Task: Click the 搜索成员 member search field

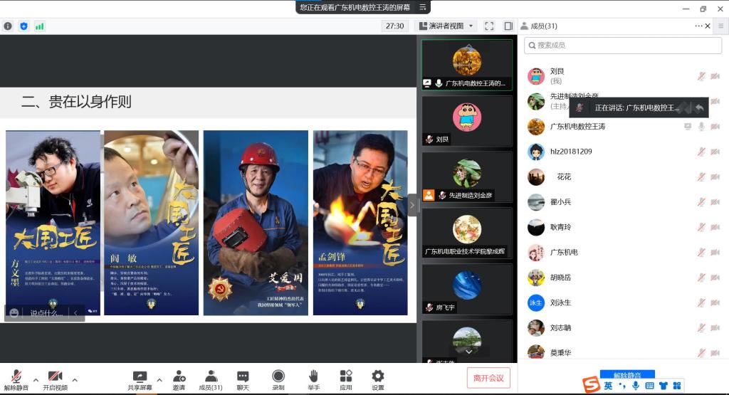Action: [623, 45]
